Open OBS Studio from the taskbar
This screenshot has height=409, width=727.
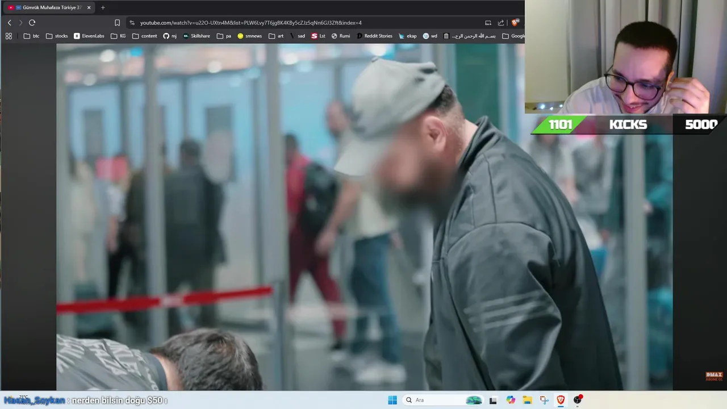point(578,400)
